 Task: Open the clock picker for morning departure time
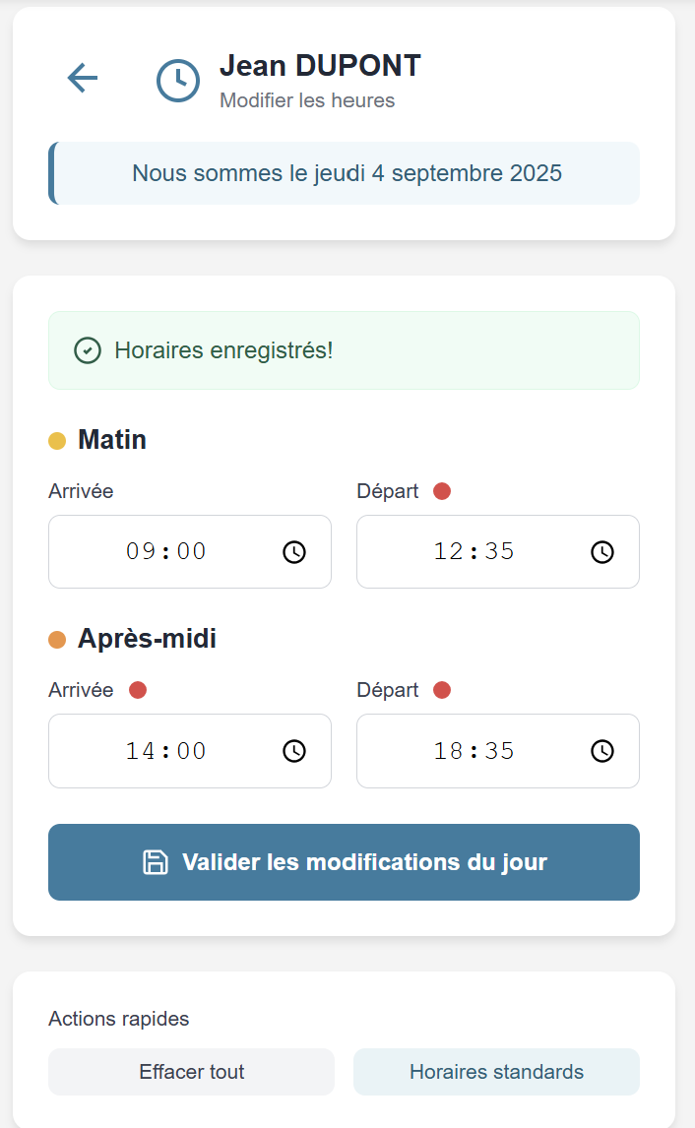click(601, 552)
